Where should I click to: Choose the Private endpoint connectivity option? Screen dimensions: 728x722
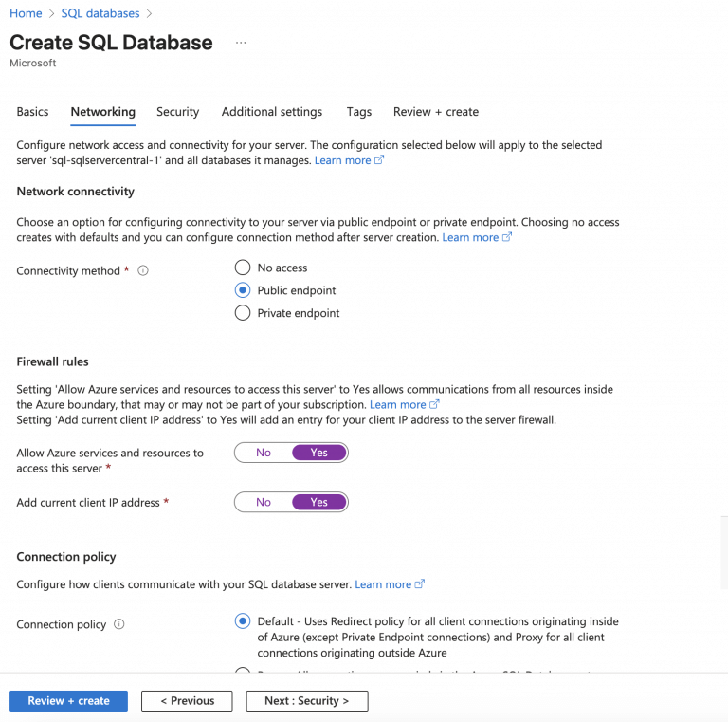(x=243, y=313)
